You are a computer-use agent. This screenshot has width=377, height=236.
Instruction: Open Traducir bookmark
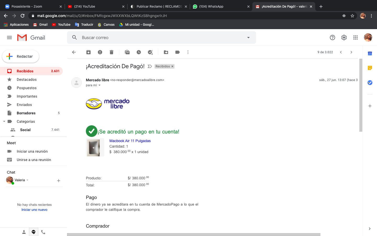[84, 25]
